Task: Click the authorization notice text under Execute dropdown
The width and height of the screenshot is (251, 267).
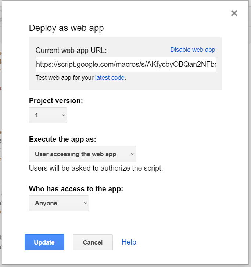Action: pyautogui.click(x=96, y=169)
